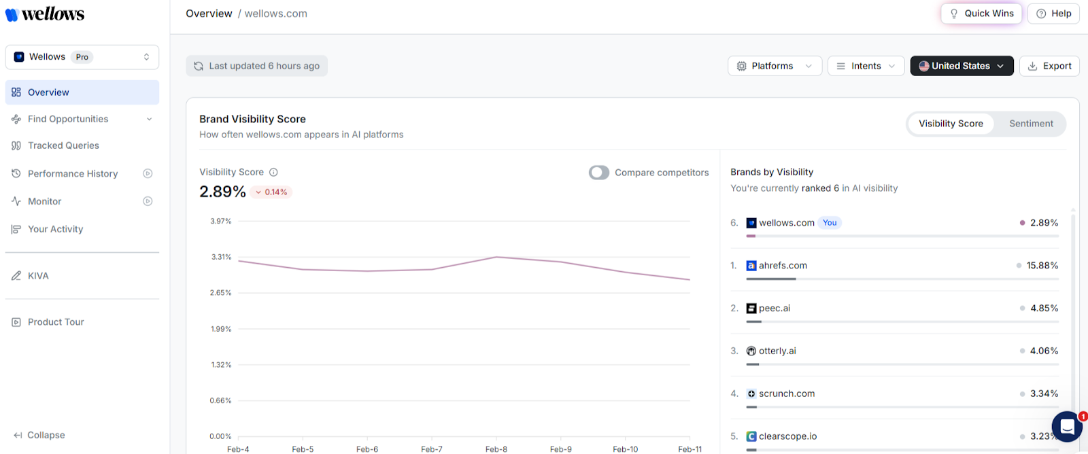Open the chat support bubble
Viewport: 1088px width, 454px height.
pos(1066,427)
